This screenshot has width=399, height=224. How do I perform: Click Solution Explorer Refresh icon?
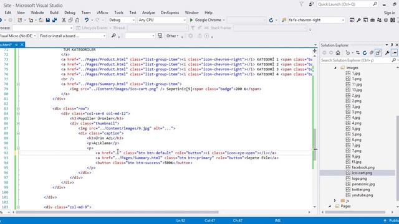(365, 53)
